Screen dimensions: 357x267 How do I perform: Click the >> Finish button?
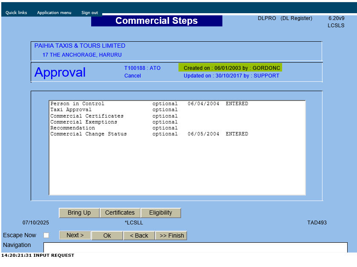tap(171, 236)
